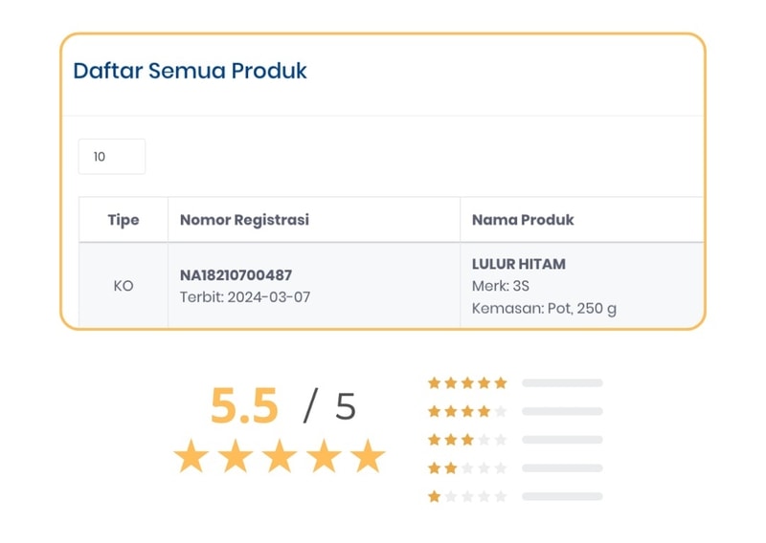Click the one-star rating progress bar
766x543 pixels.
click(x=562, y=497)
